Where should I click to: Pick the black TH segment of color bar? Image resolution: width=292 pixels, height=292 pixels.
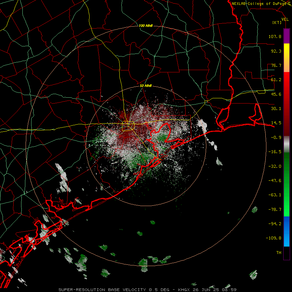(x=286, y=253)
